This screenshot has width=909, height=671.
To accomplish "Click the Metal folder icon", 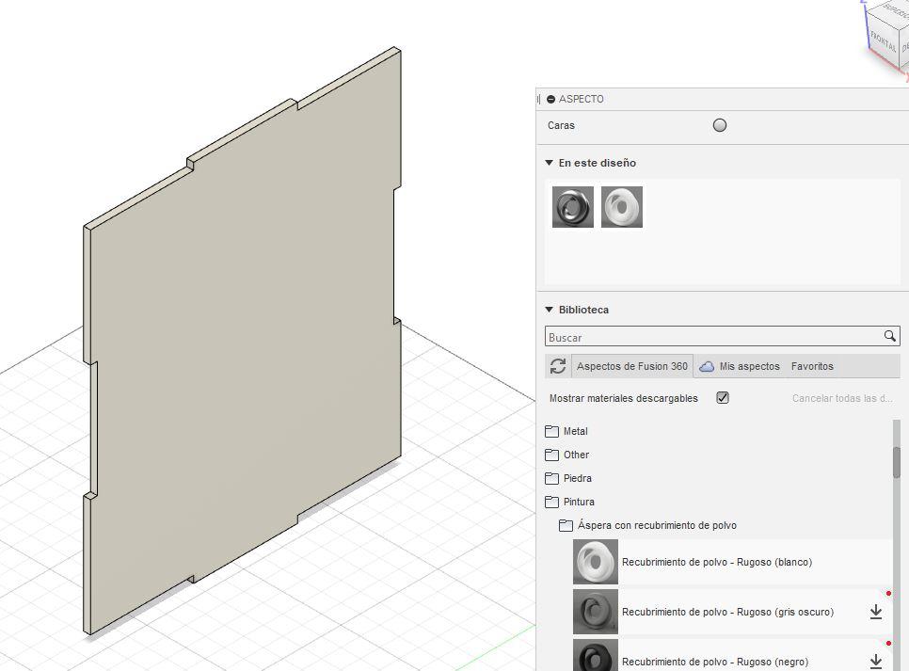I will 551,431.
